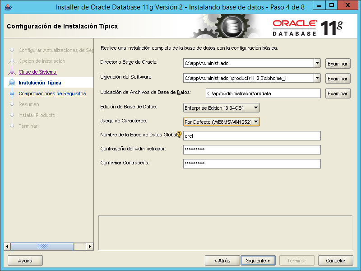Click the right arrow of the sidebar scrollbar

[x=89, y=247]
